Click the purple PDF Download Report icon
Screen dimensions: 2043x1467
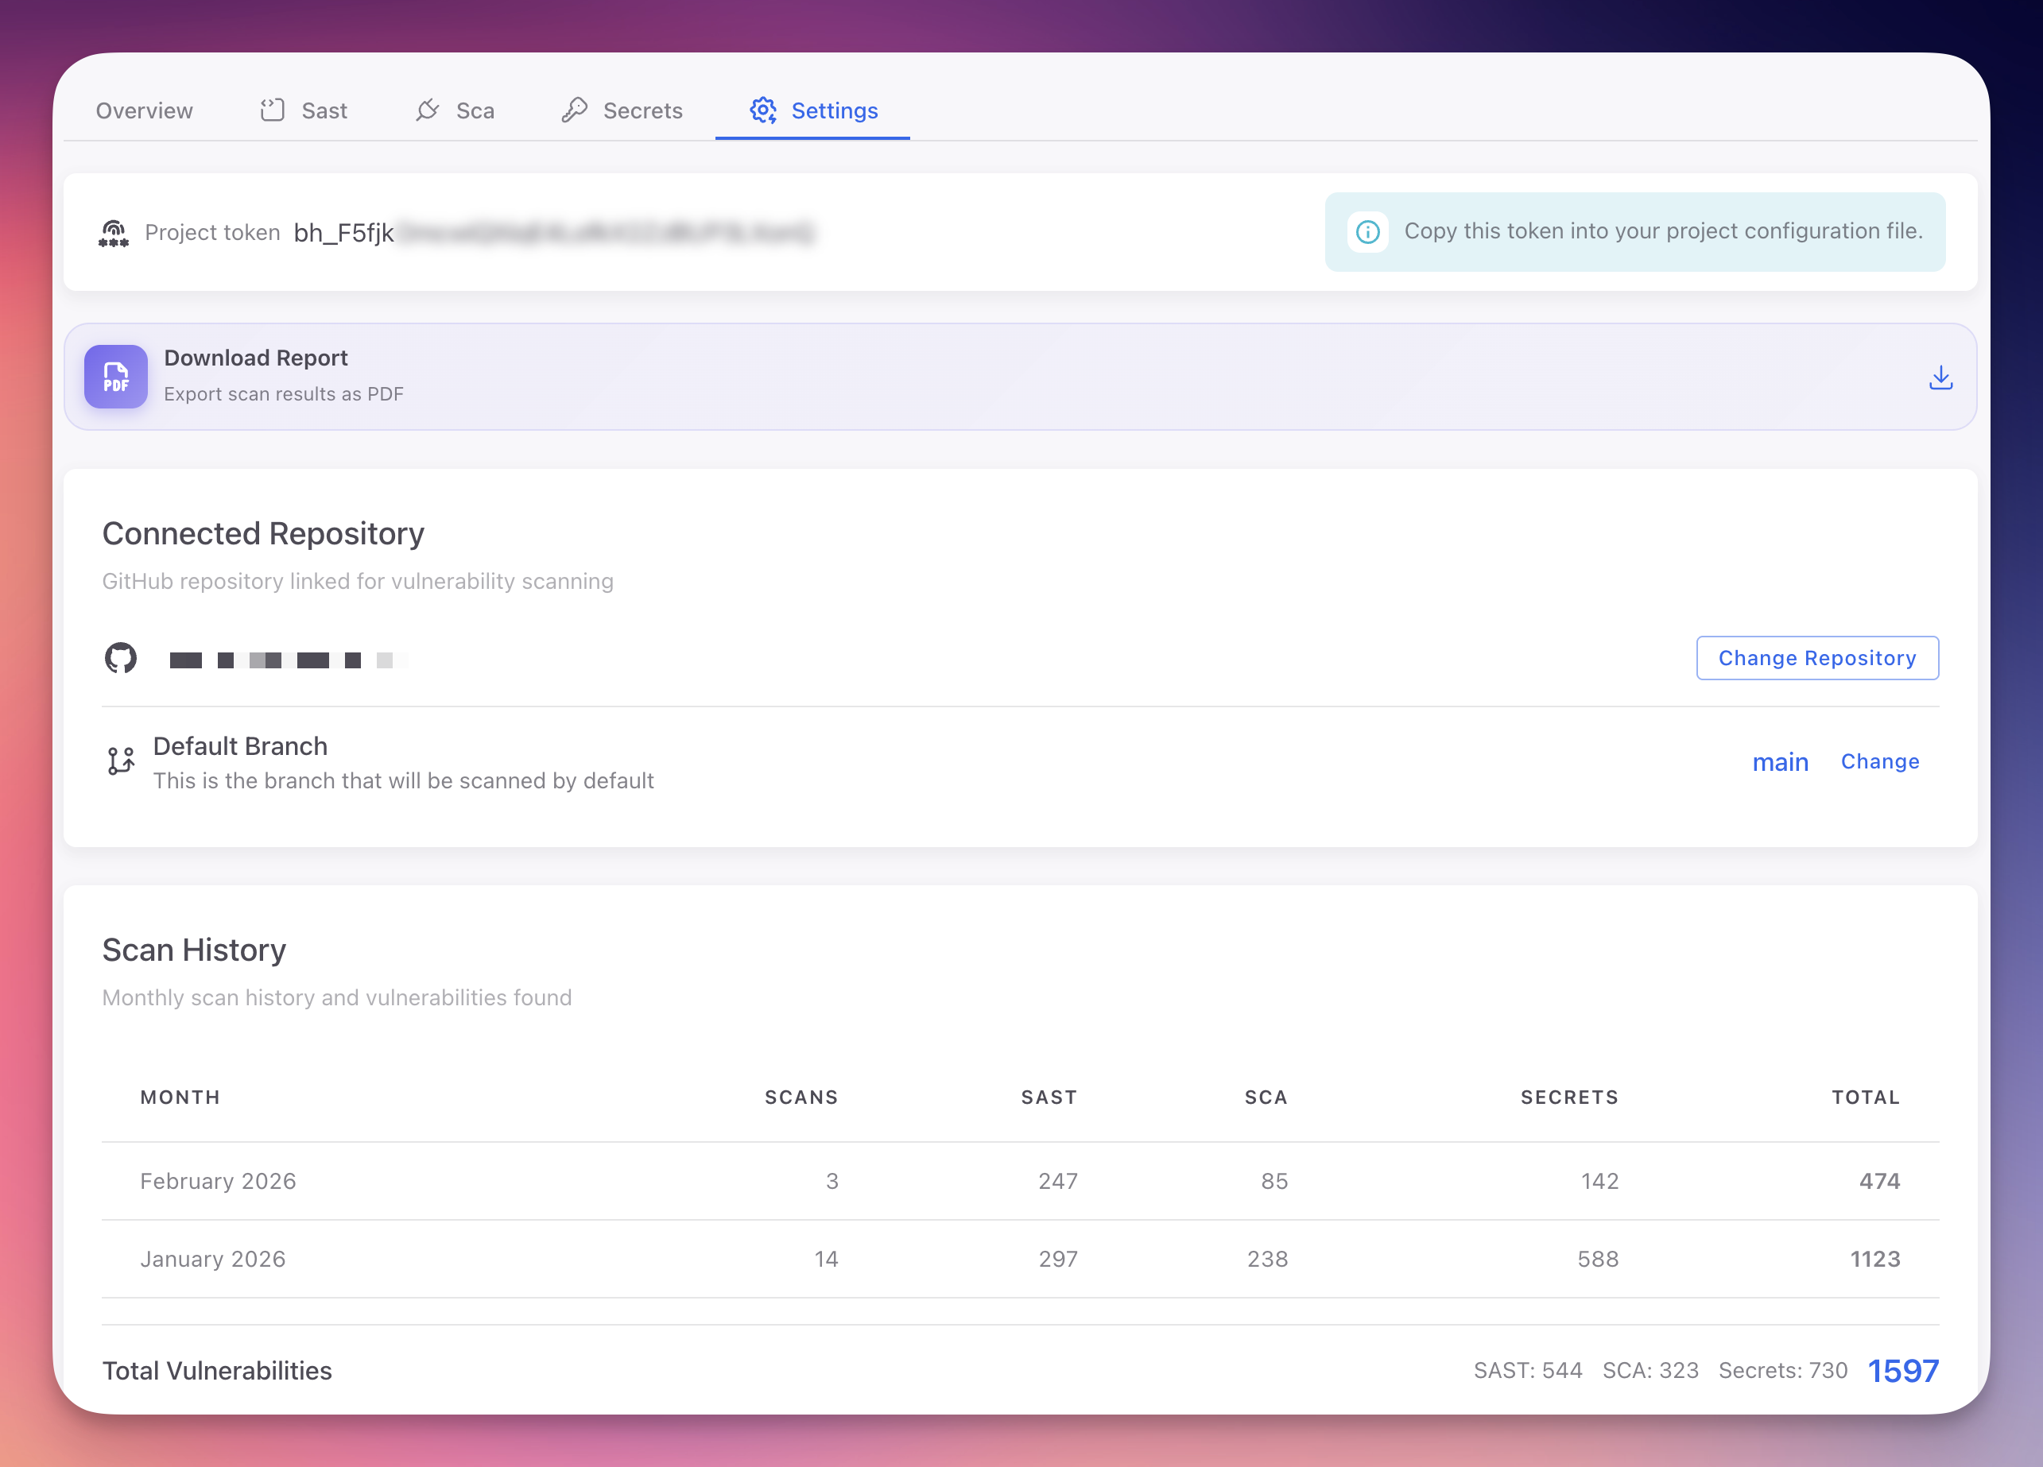(115, 377)
